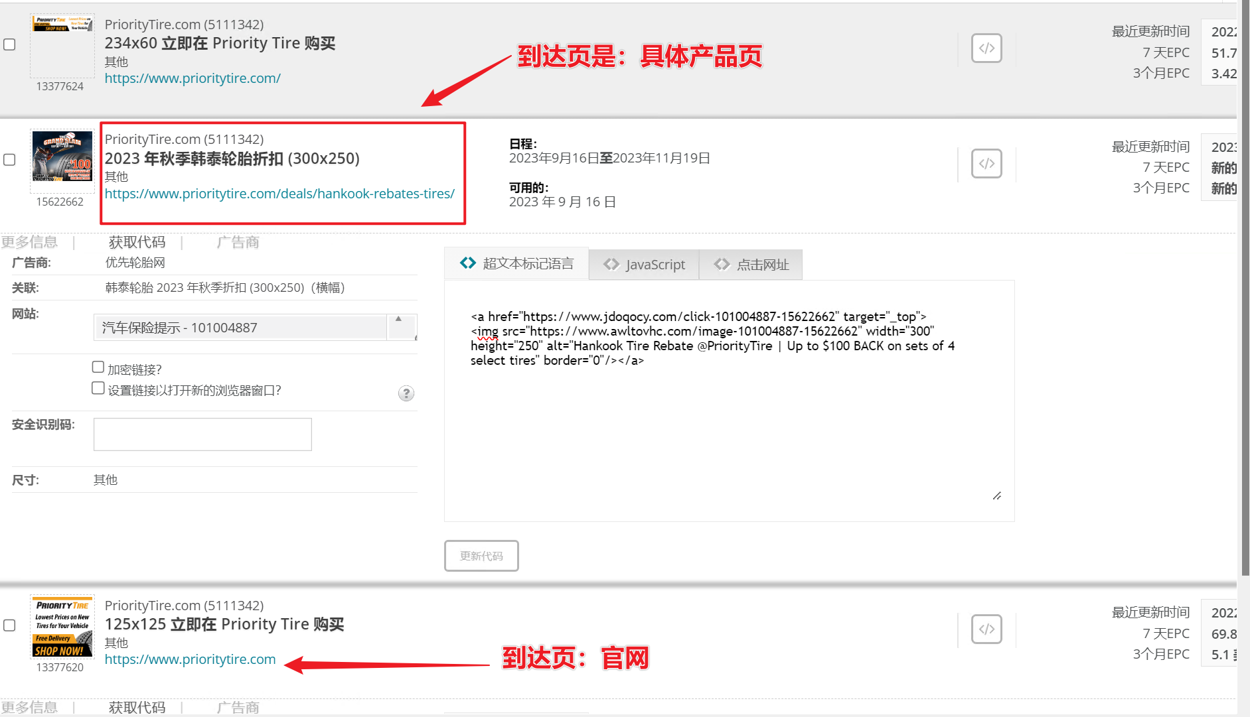Viewport: 1250px width, 717px height.
Task: Tick the 加密链接 checkbox
Action: tap(98, 367)
